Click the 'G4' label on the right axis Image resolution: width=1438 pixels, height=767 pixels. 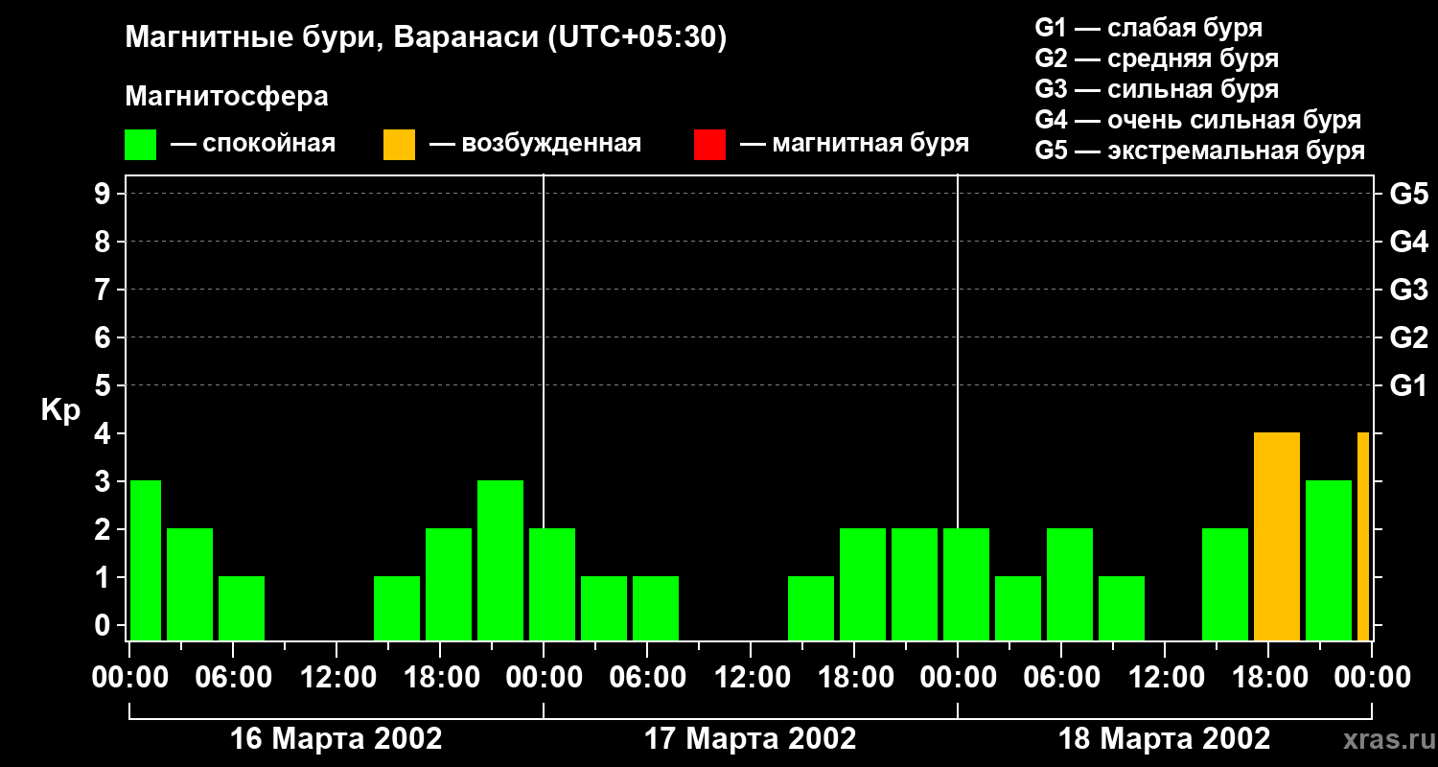(x=1408, y=242)
